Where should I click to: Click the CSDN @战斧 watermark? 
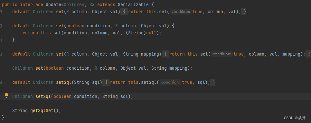point(295,118)
